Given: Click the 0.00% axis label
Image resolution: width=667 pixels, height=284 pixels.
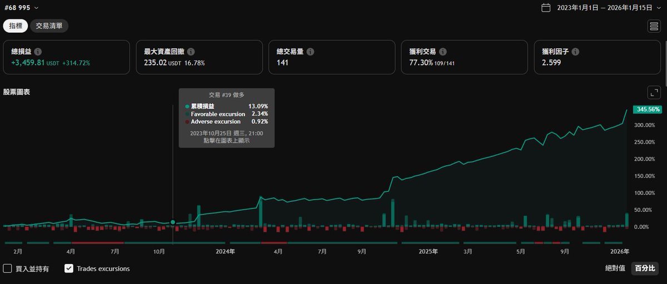Looking at the screenshot, I should (x=643, y=227).
